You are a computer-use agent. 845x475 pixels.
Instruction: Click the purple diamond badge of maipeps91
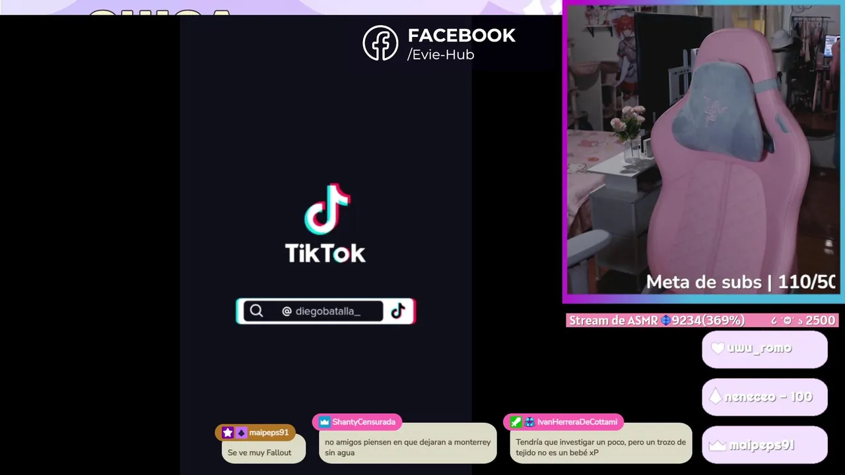coord(241,433)
